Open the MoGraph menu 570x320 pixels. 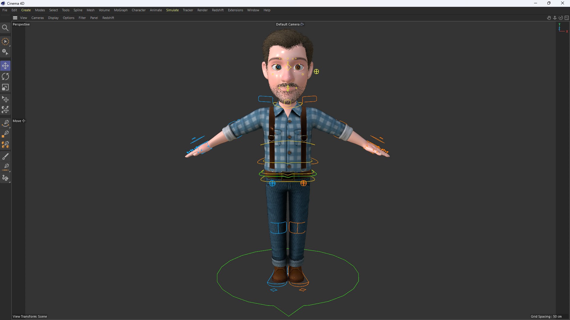pos(121,10)
